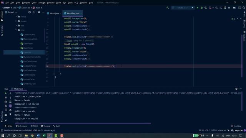246x138 pixels.
Task: Print the Run console output
Action: point(10,110)
